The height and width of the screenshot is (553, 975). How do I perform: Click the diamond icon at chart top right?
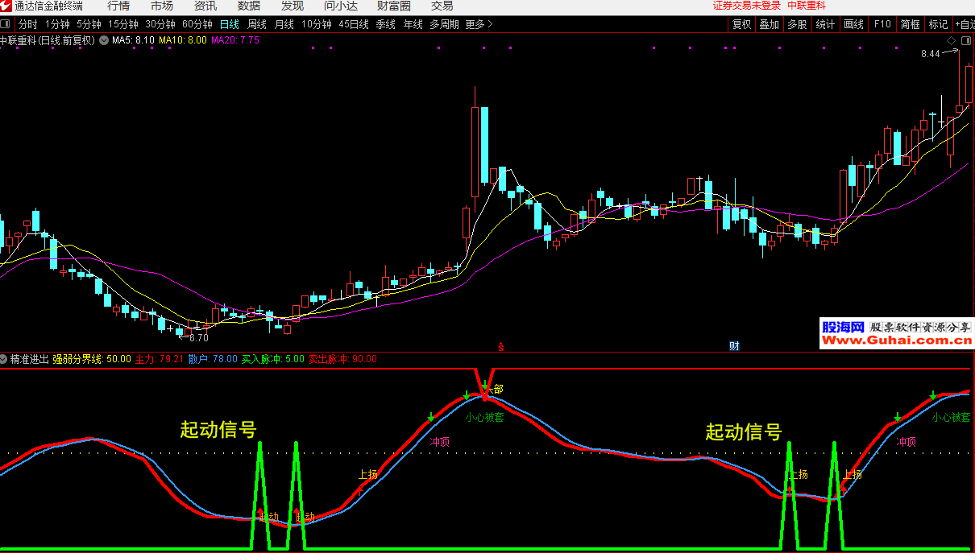tap(952, 40)
